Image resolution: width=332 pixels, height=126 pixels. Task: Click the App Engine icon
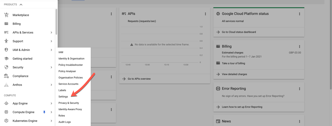tap(7, 103)
